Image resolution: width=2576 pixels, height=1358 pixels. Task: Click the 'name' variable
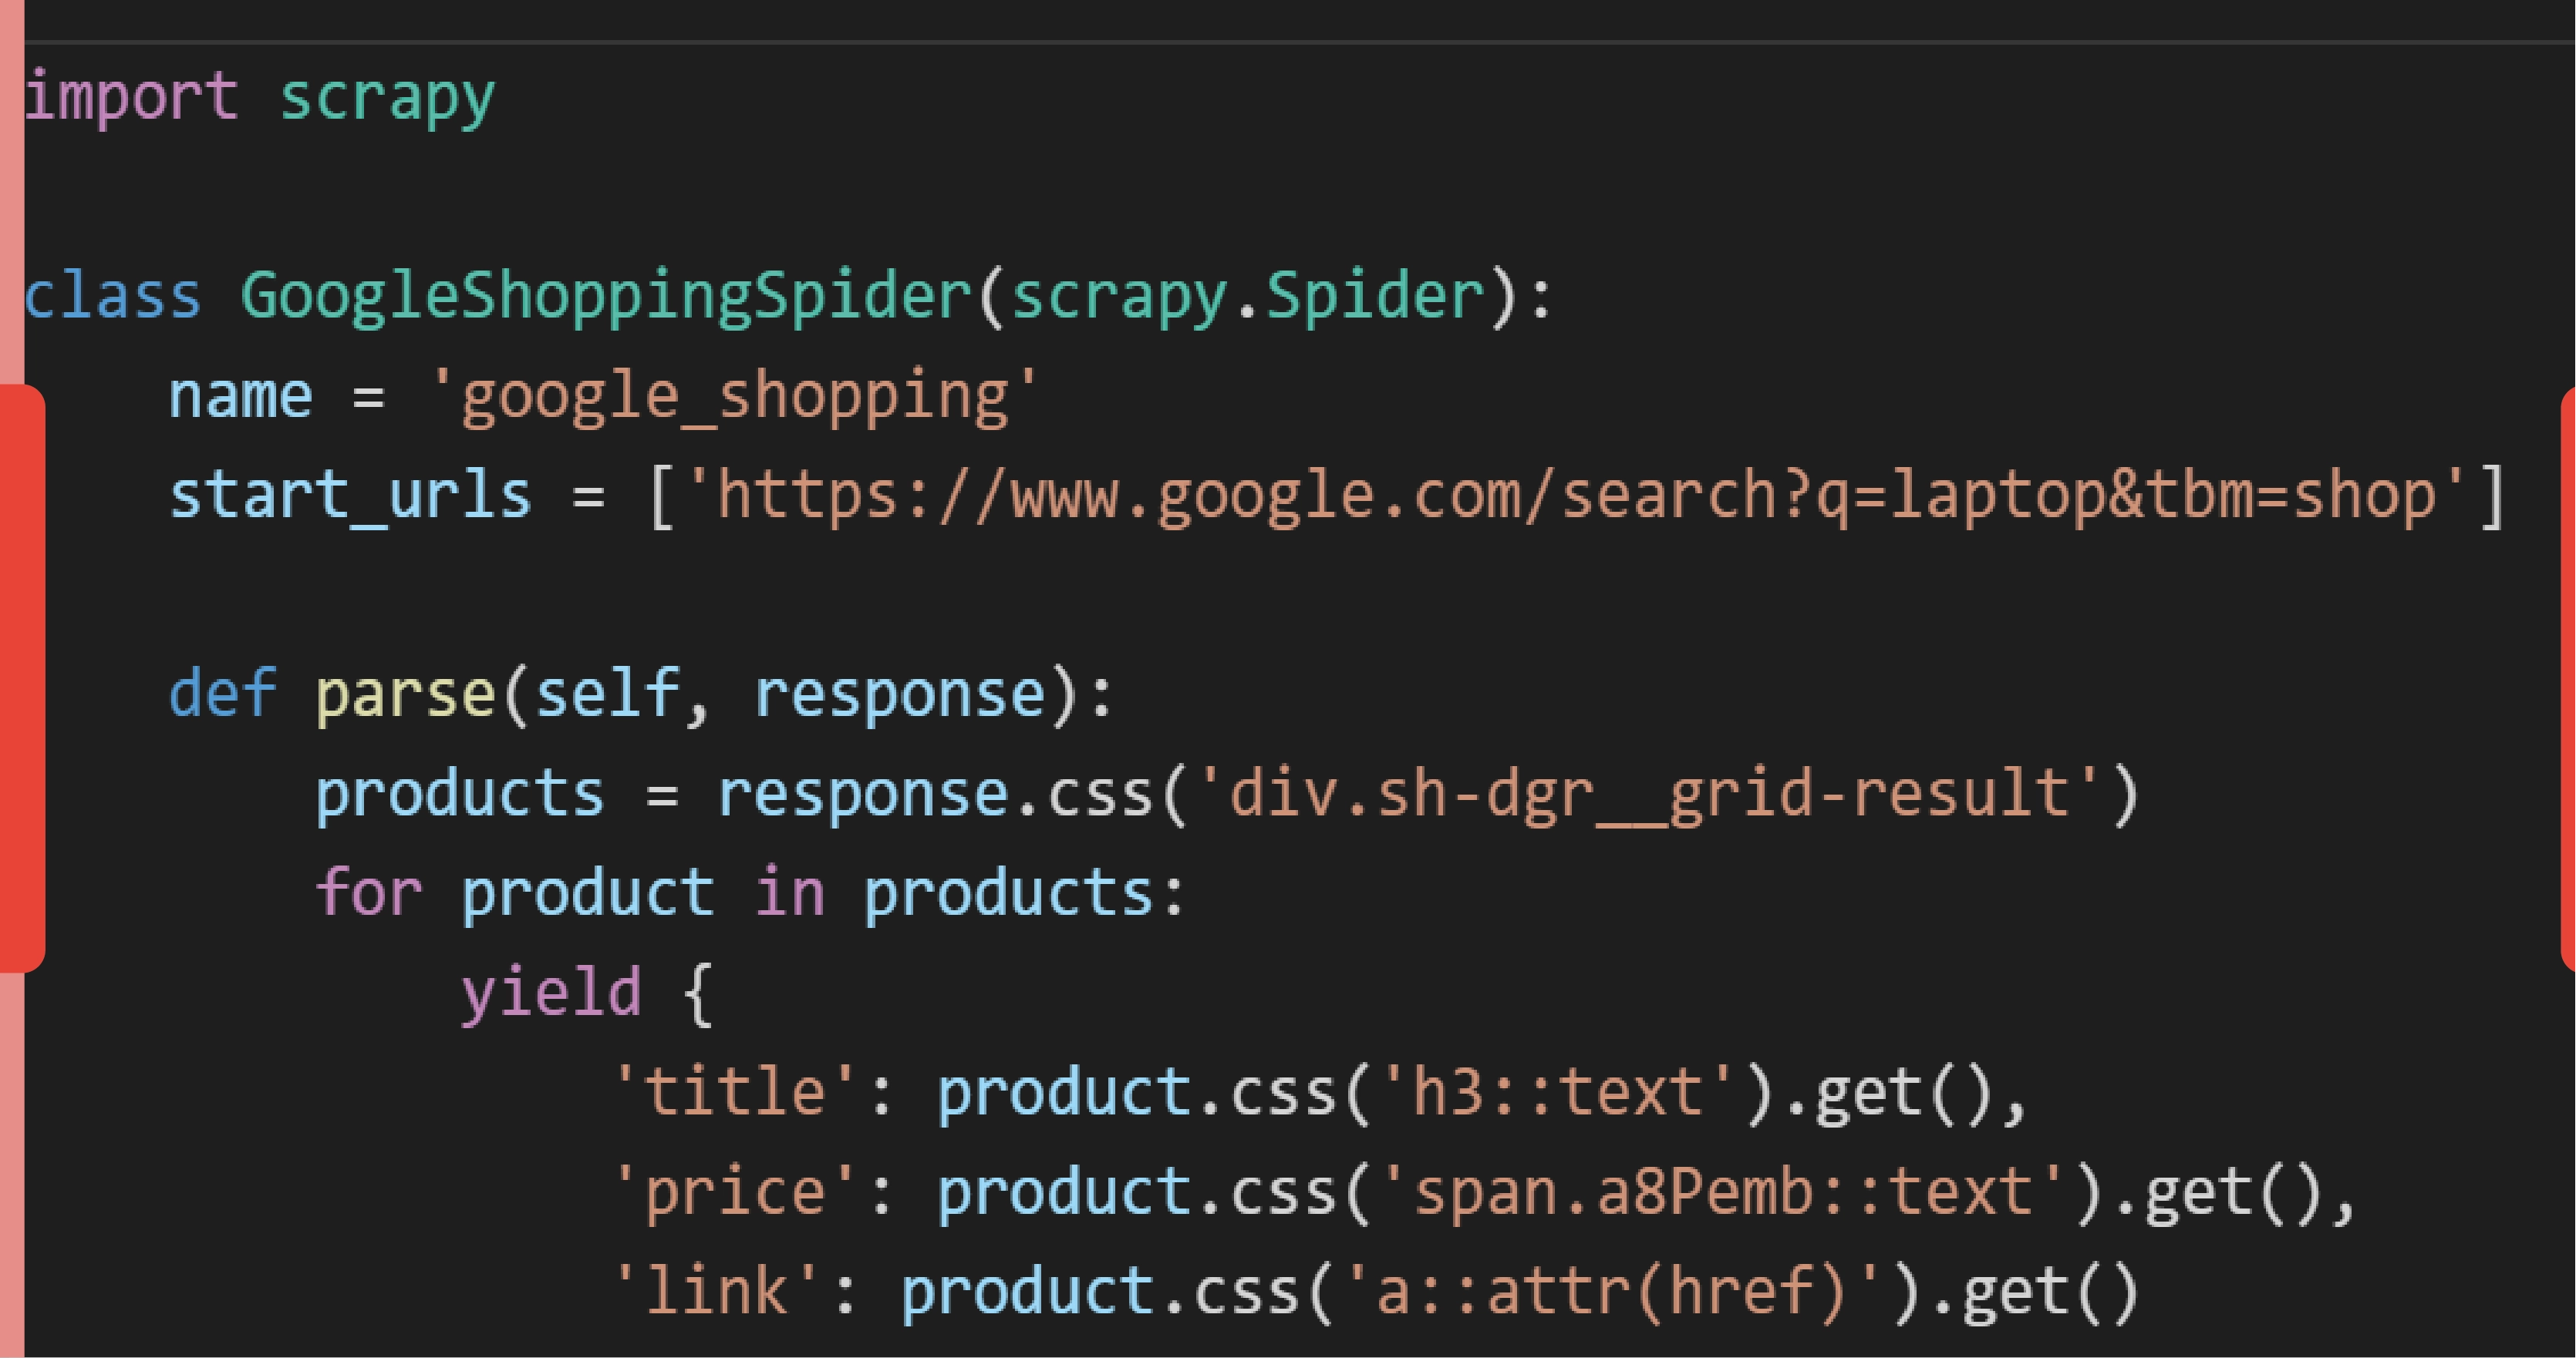click(x=240, y=398)
